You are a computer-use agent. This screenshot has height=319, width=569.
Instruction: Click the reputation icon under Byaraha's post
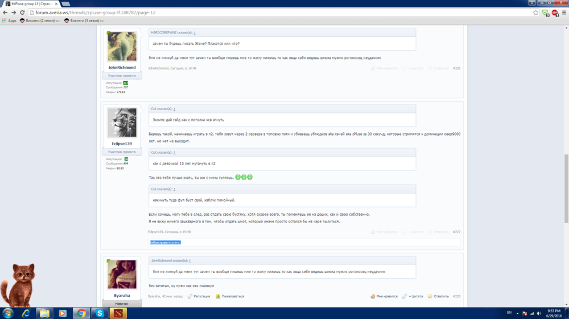190,296
